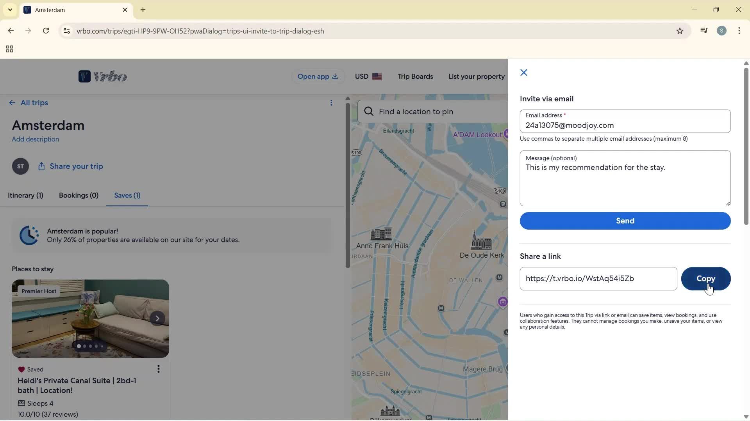Toggle the Saved heart on Heidi's listing
750x421 pixels.
[22, 369]
